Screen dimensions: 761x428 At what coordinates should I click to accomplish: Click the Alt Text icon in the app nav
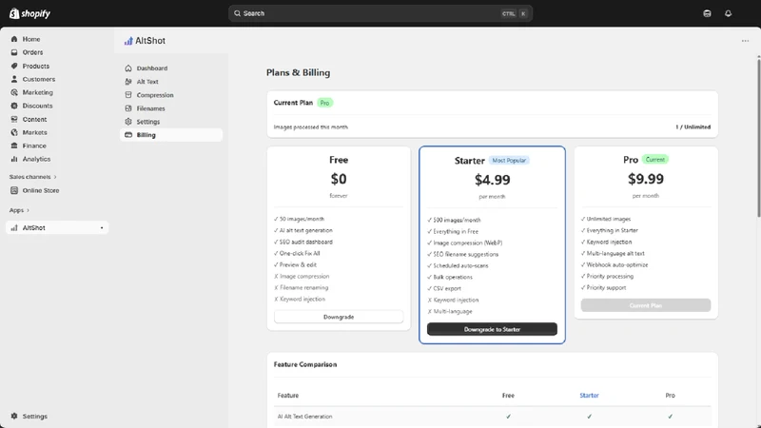(x=128, y=82)
